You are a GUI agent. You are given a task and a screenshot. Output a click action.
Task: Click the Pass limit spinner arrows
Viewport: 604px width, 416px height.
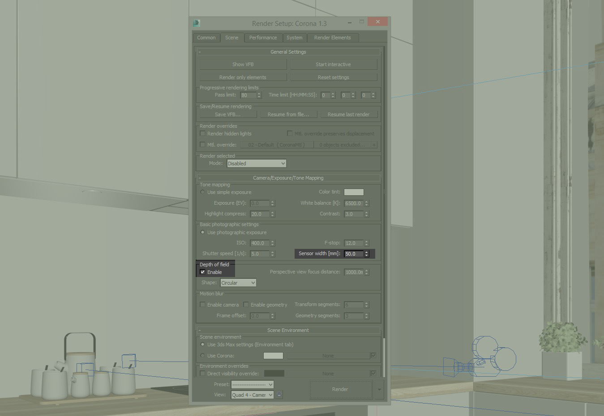(x=259, y=95)
